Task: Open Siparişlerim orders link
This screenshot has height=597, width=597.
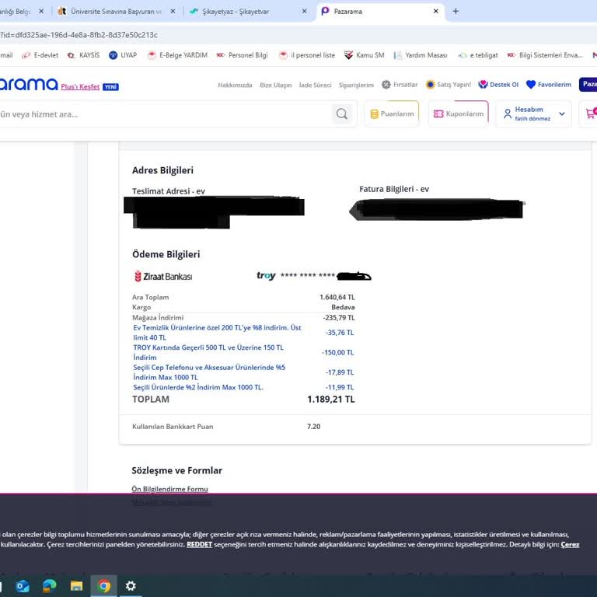Action: click(355, 86)
